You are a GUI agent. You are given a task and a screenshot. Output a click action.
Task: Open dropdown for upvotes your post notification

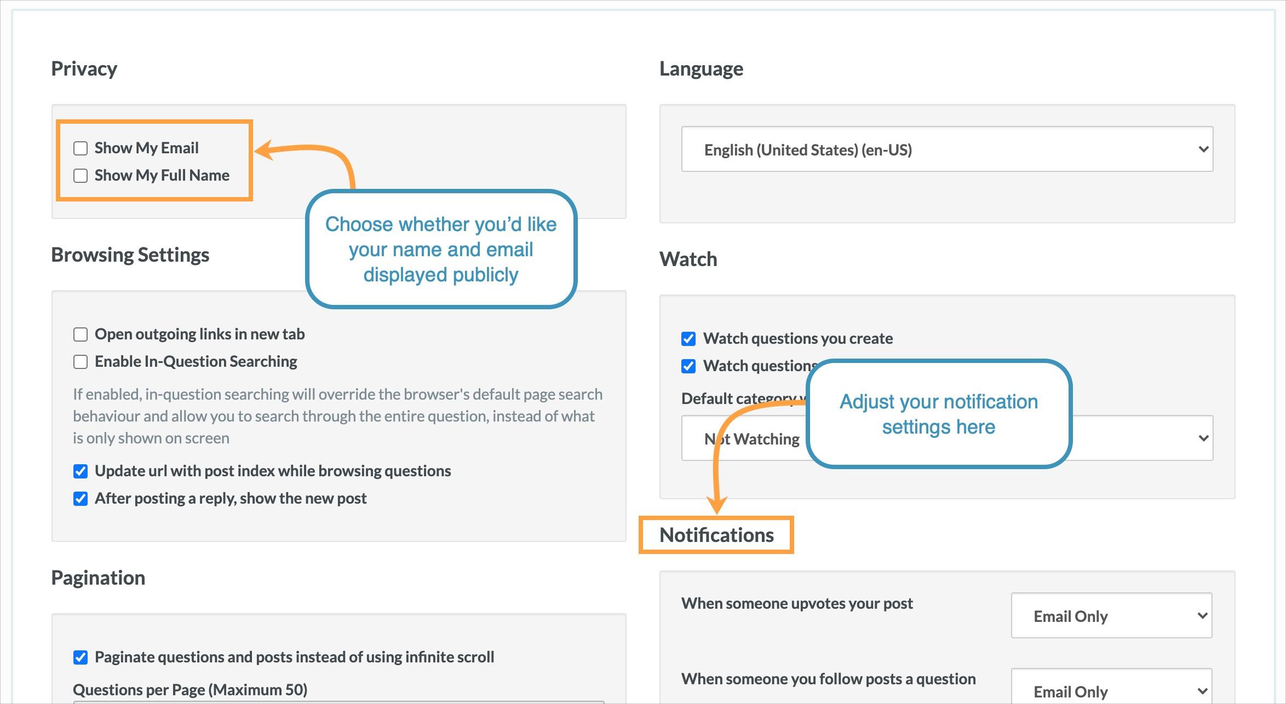(1111, 616)
